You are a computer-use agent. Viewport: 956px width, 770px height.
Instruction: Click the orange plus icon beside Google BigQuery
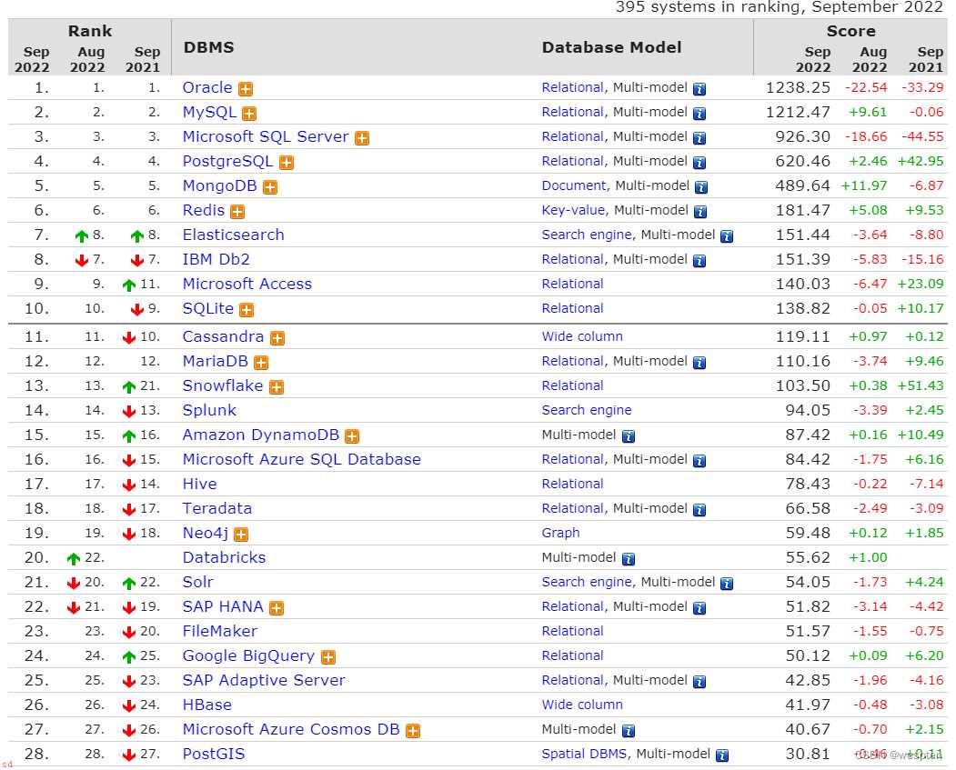[x=328, y=656]
